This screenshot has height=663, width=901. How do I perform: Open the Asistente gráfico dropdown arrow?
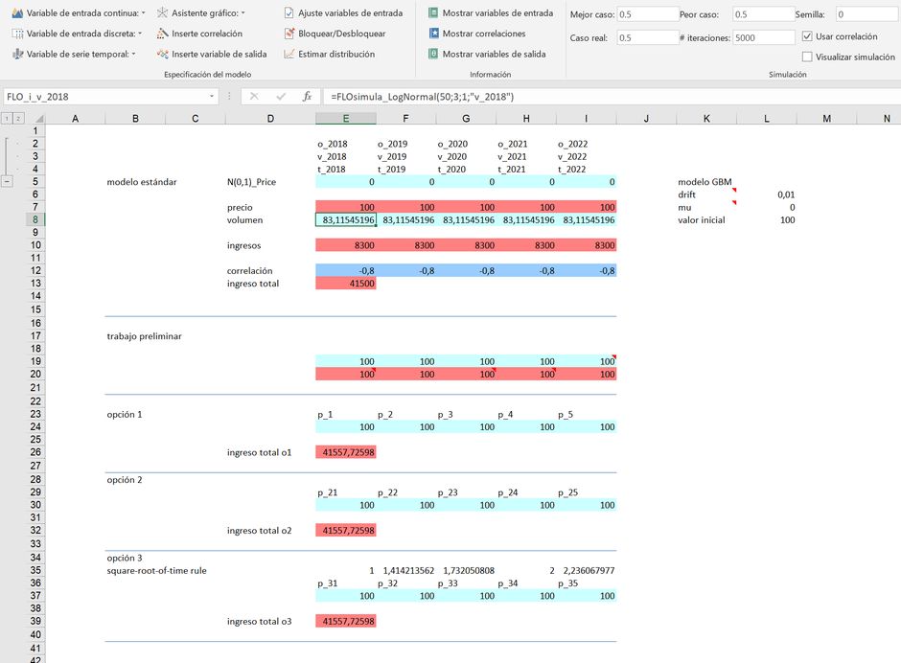[x=243, y=12]
